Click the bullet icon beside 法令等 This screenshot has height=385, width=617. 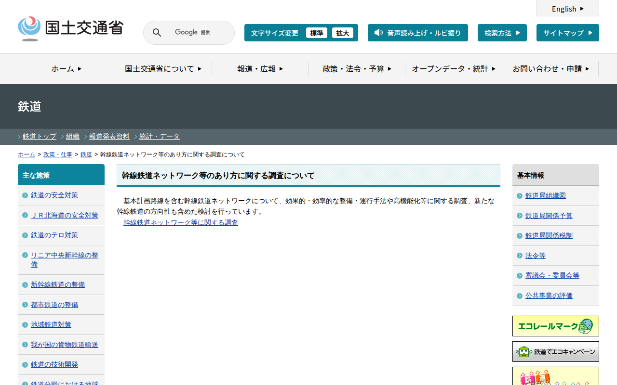520,256
